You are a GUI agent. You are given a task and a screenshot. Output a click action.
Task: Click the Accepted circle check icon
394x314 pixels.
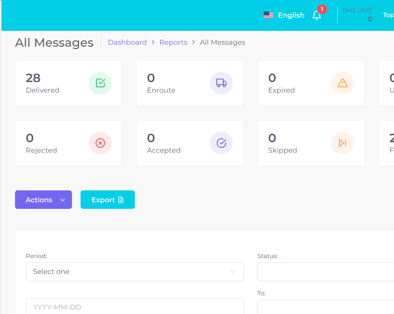click(x=221, y=143)
